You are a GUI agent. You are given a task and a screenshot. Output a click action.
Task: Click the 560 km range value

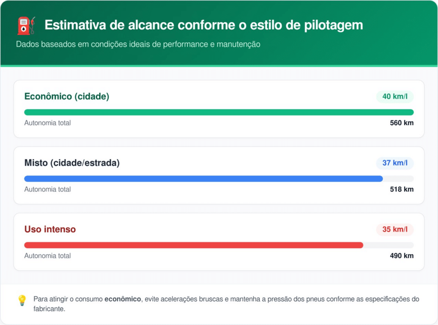tap(402, 123)
